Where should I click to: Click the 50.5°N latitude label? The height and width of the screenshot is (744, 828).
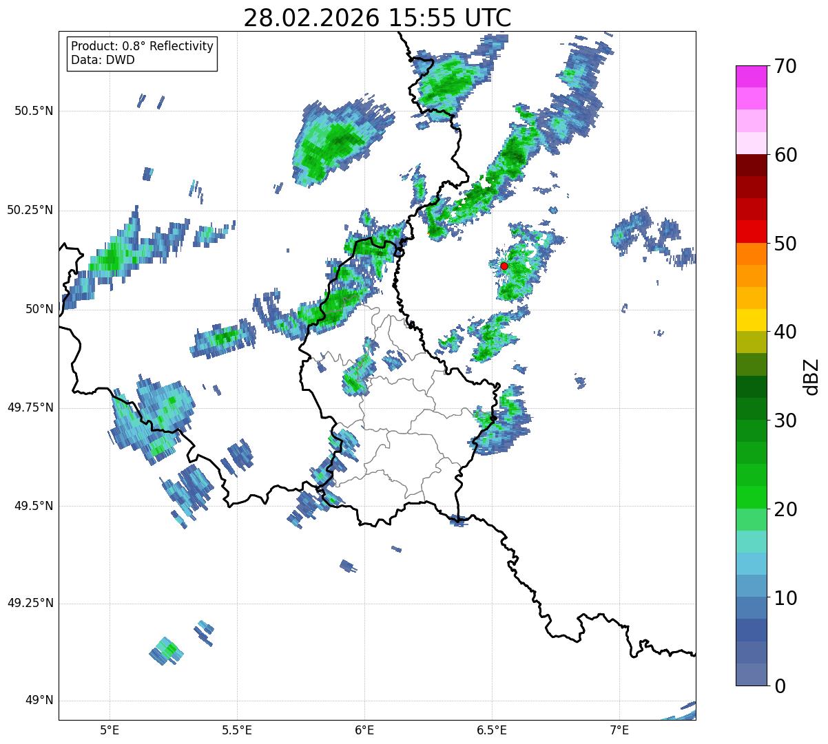click(x=34, y=111)
